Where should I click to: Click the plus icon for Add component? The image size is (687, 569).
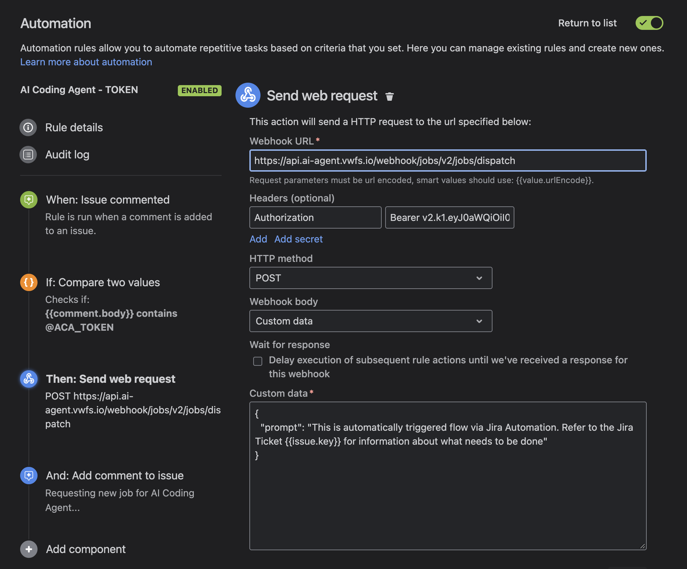coord(29,549)
